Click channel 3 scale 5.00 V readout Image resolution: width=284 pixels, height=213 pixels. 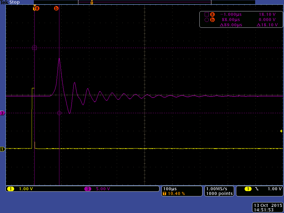coord(103,189)
